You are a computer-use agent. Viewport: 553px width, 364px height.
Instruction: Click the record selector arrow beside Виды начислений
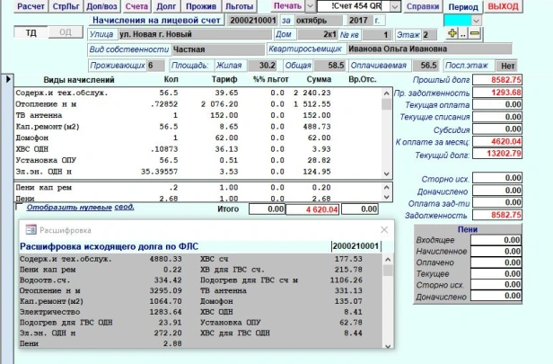(9, 80)
